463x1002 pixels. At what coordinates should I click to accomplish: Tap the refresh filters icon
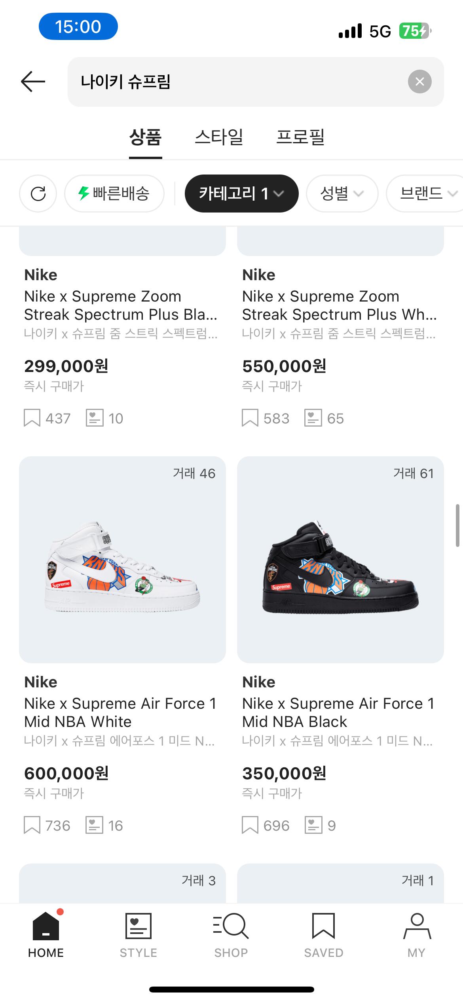click(38, 194)
